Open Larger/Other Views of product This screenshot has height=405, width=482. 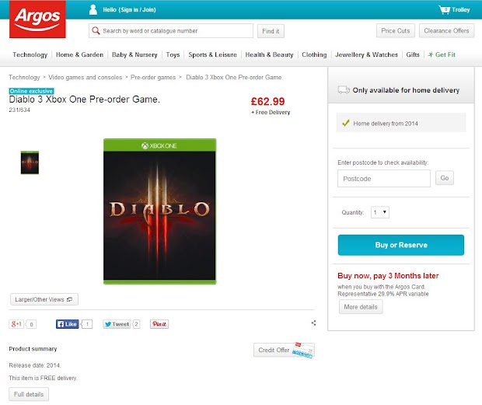point(44,299)
